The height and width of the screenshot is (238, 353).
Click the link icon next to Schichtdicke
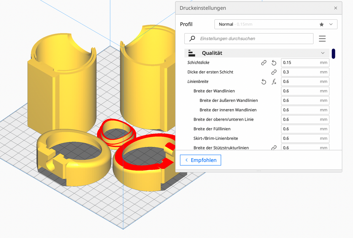(x=264, y=63)
